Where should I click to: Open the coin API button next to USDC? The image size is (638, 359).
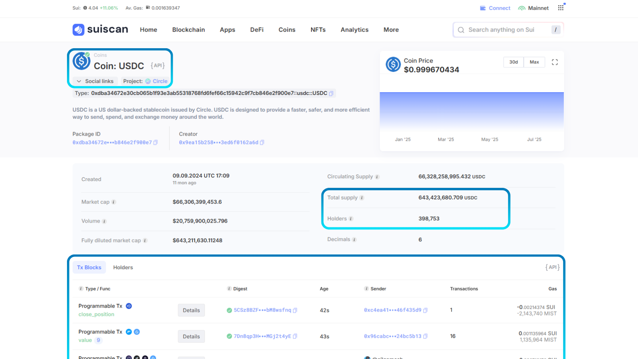[x=158, y=66]
